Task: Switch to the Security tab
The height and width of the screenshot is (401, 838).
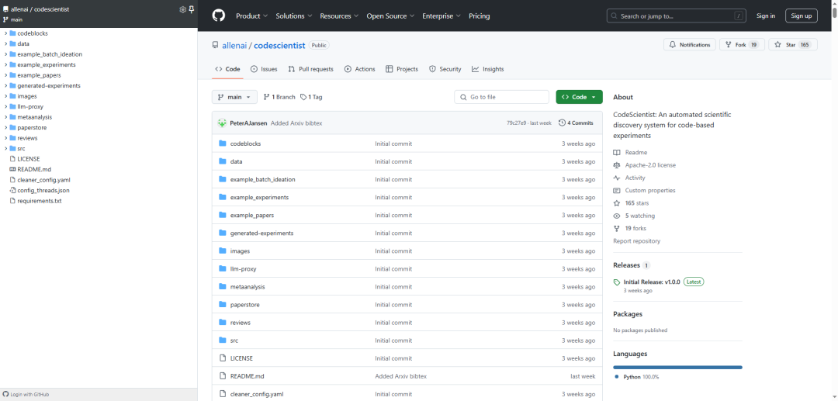Action: pos(445,69)
